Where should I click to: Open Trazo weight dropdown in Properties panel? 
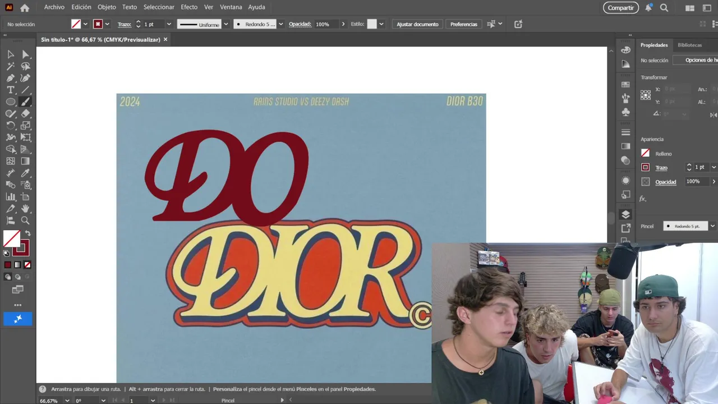[x=714, y=167]
